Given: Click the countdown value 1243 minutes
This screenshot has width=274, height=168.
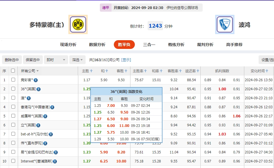Looking at the screenshot, I should click(155, 26).
